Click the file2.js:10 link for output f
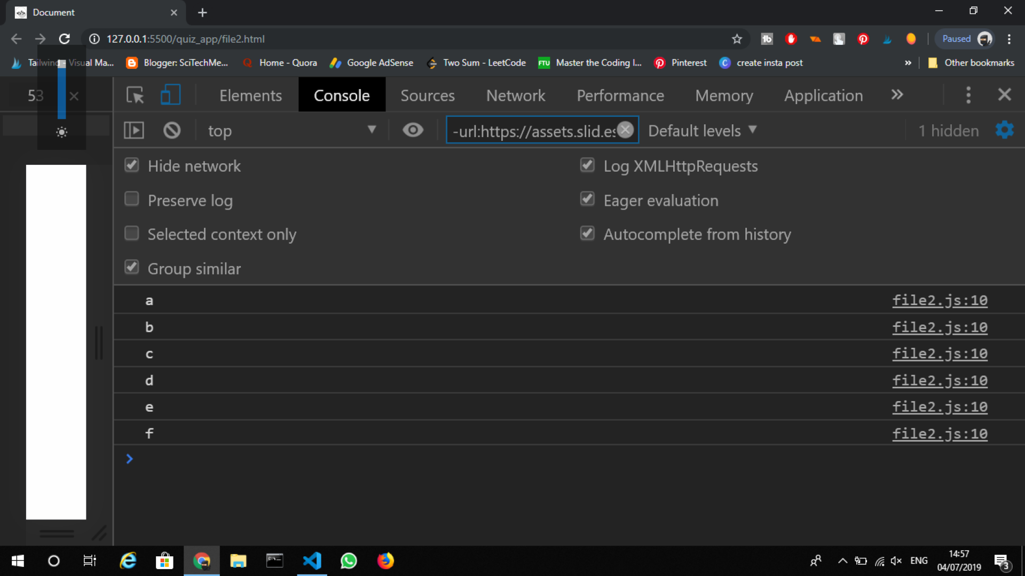Viewport: 1025px width, 576px height. (x=940, y=434)
